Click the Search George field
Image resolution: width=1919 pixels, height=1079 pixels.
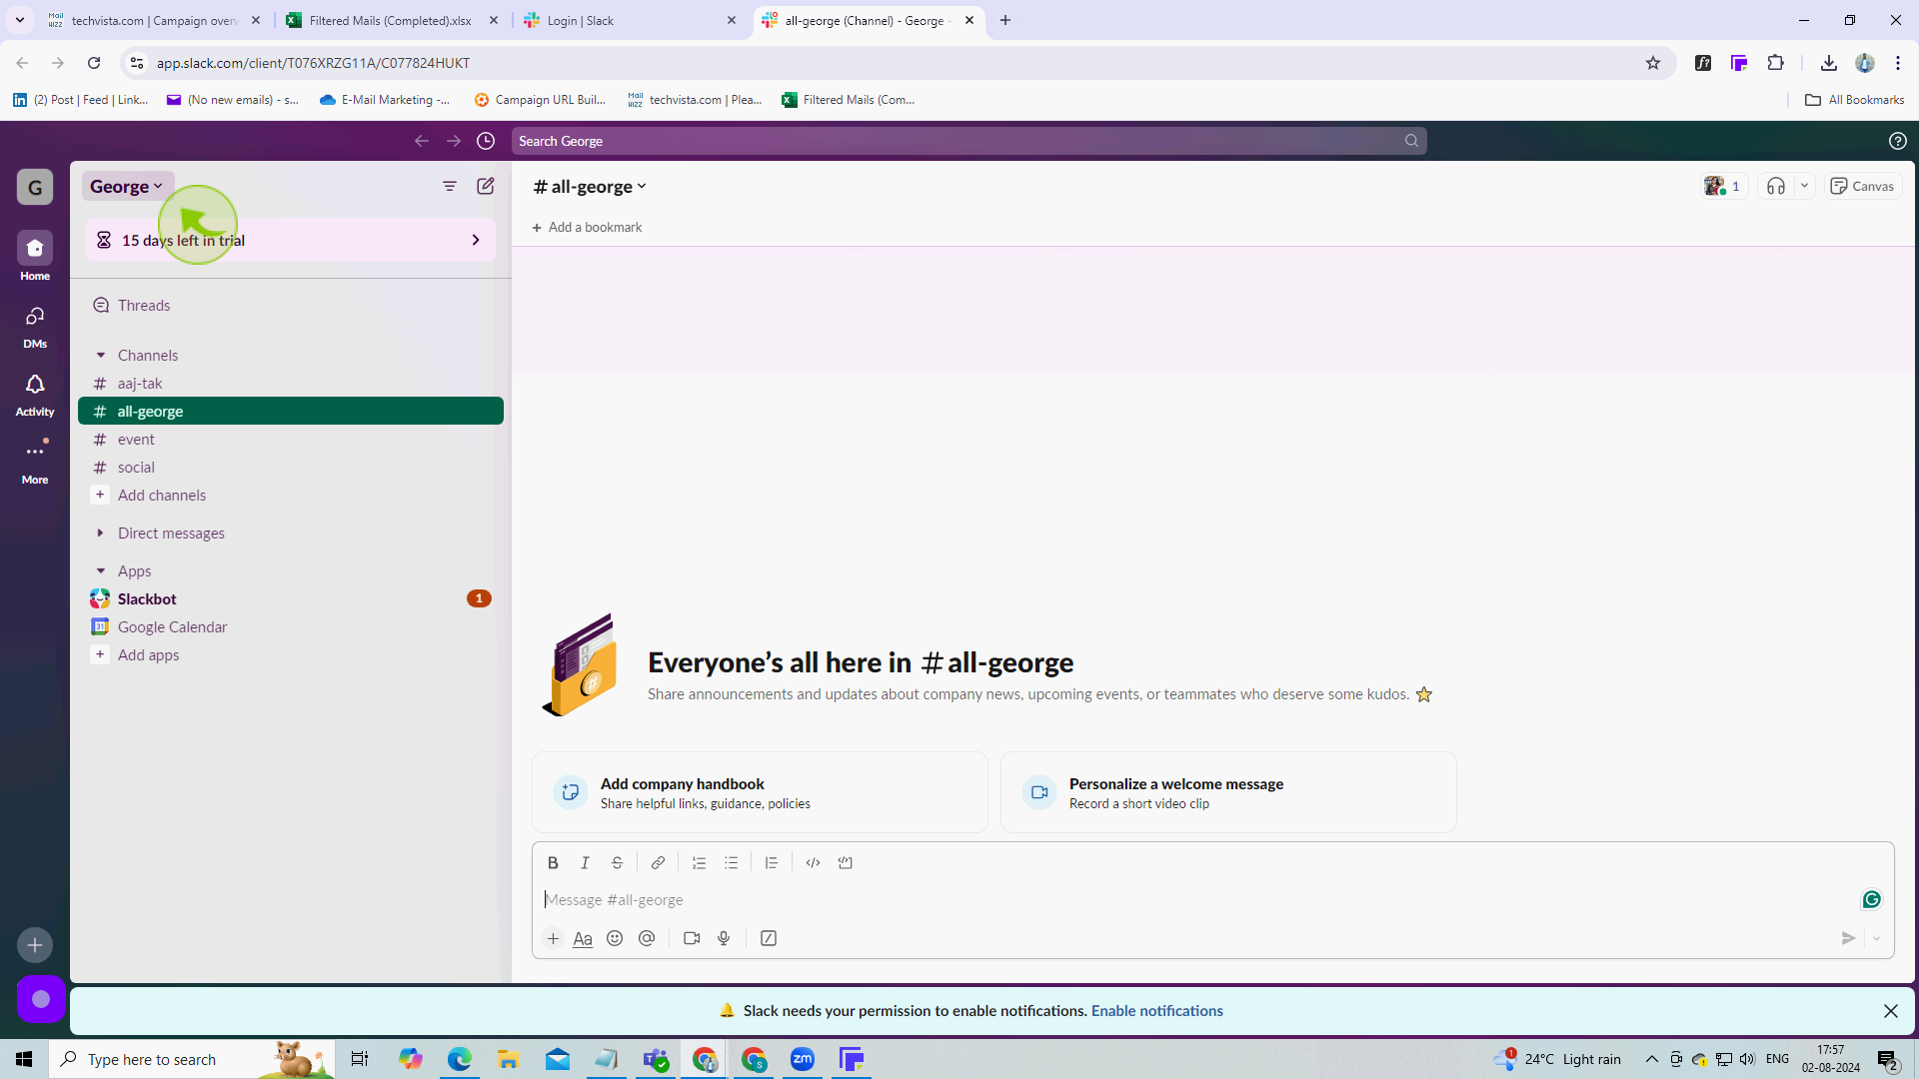coord(968,141)
